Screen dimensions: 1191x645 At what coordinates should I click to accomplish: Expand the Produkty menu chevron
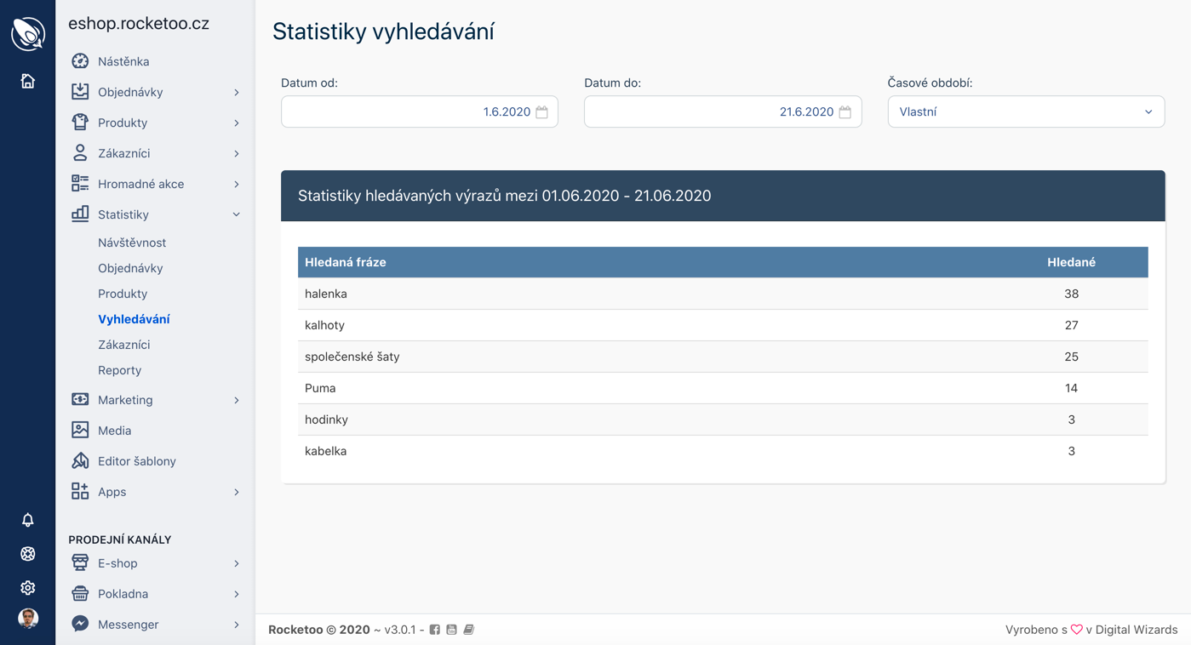(x=237, y=123)
